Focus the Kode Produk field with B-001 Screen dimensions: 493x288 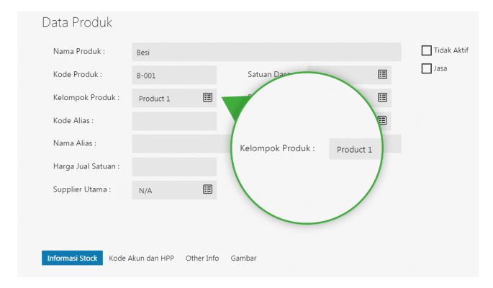pos(174,75)
